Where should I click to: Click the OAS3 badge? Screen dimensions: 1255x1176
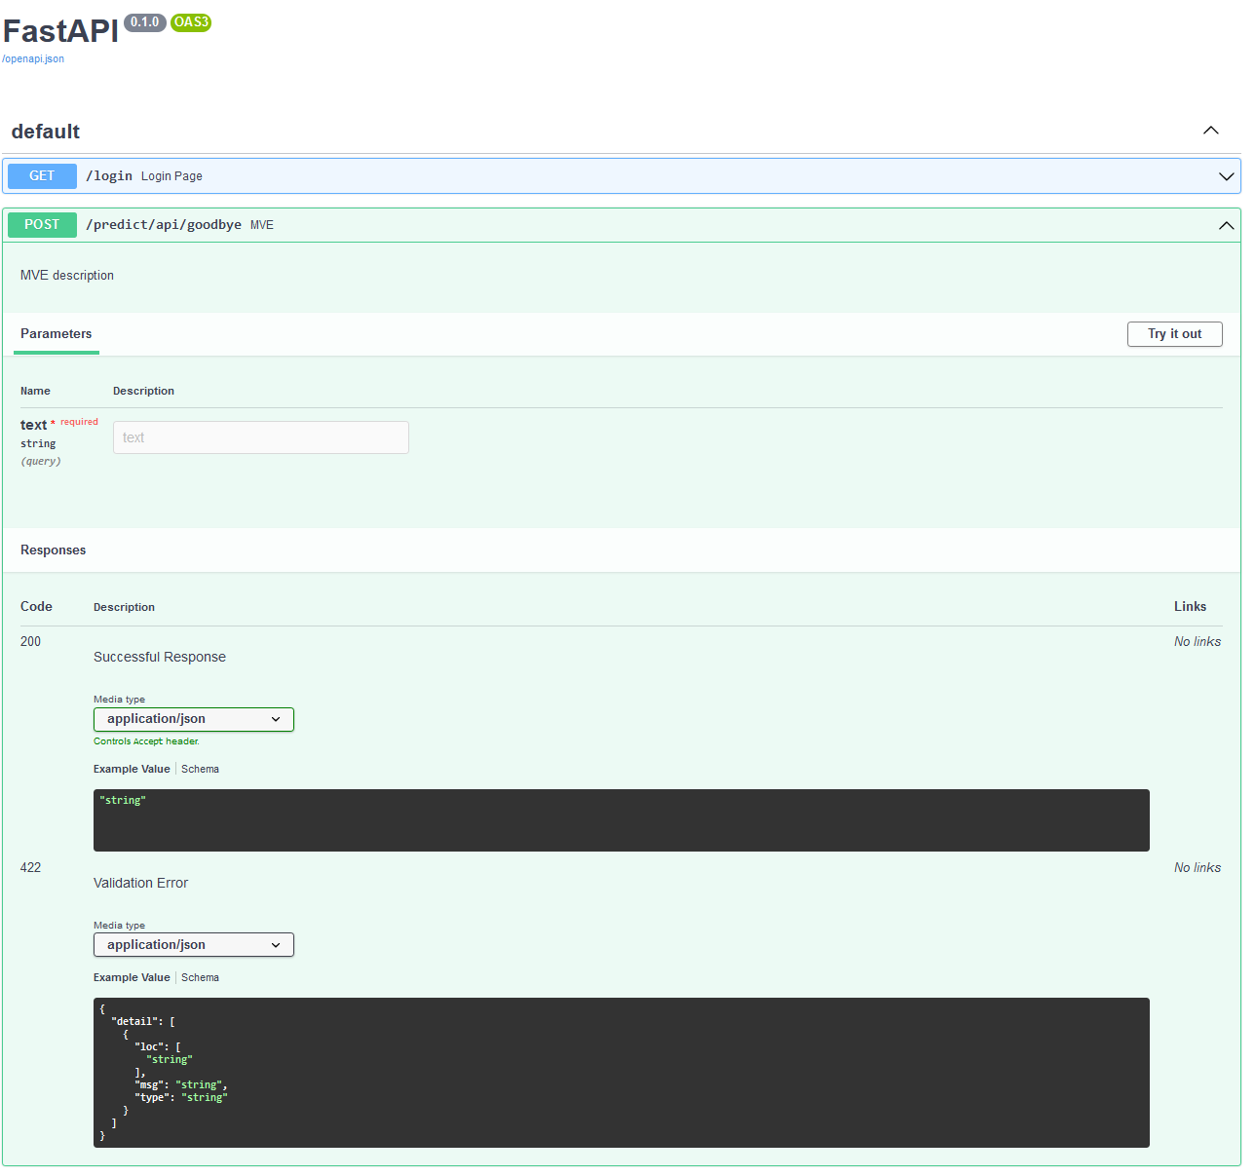click(x=191, y=22)
